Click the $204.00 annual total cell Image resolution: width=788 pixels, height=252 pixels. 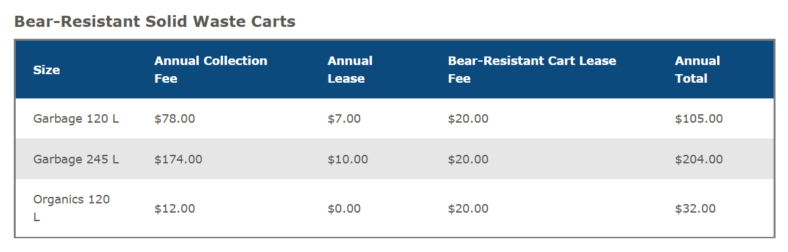[x=699, y=159]
